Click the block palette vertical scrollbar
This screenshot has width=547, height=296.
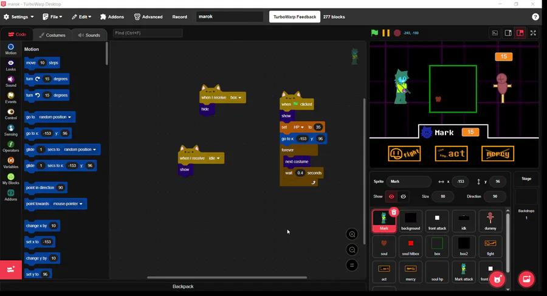click(x=107, y=53)
